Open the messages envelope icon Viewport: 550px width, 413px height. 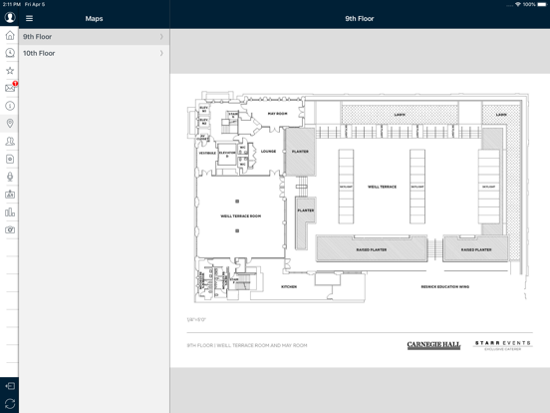pyautogui.click(x=10, y=88)
